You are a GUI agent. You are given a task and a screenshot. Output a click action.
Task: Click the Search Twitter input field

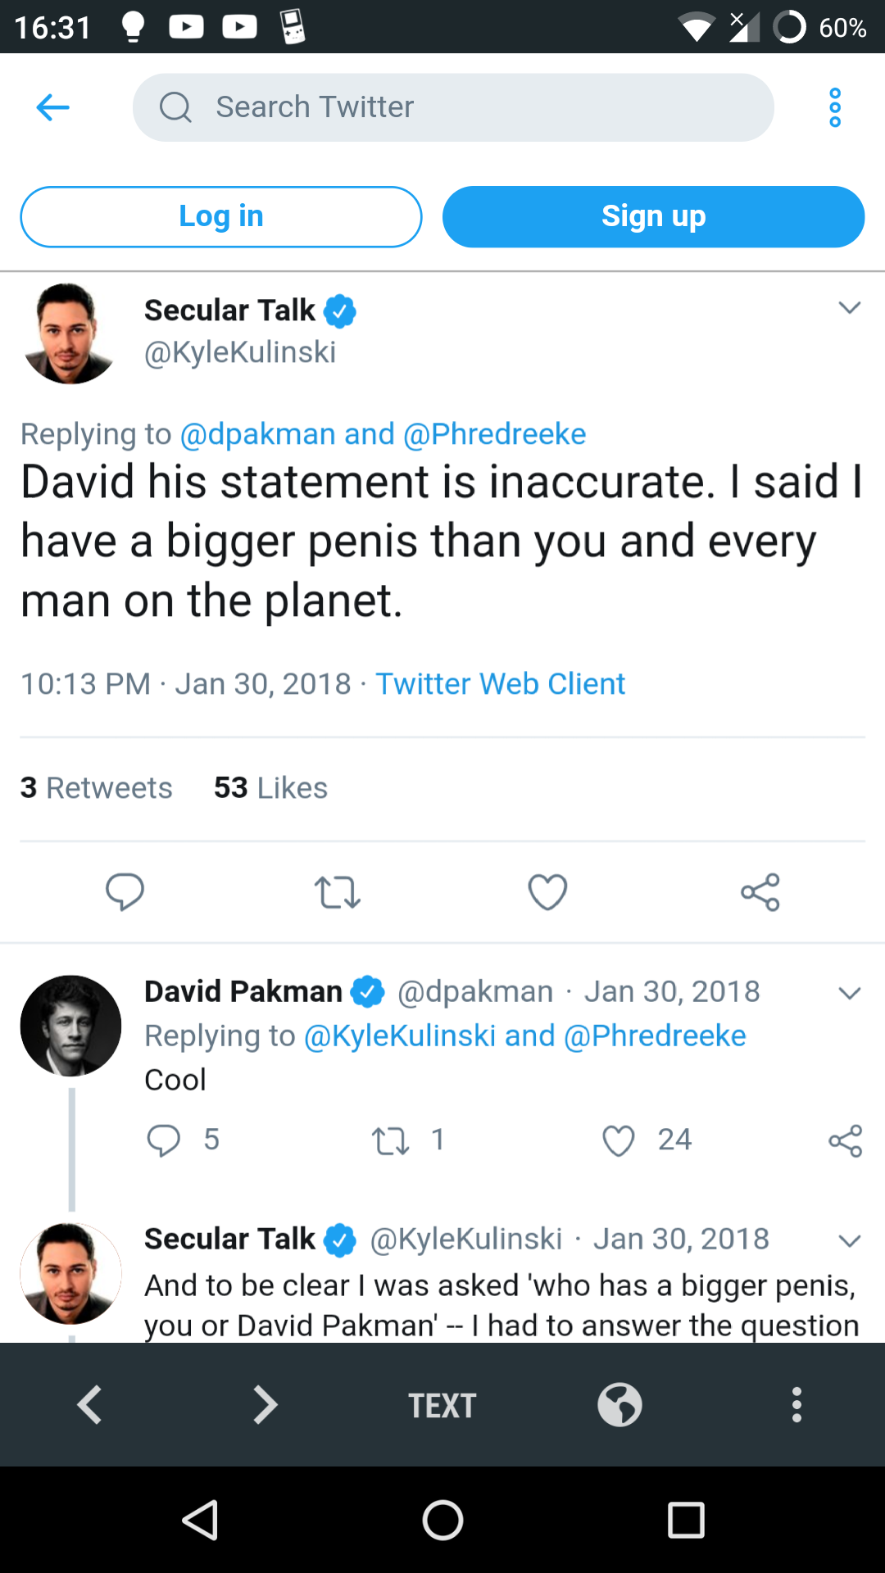(452, 107)
